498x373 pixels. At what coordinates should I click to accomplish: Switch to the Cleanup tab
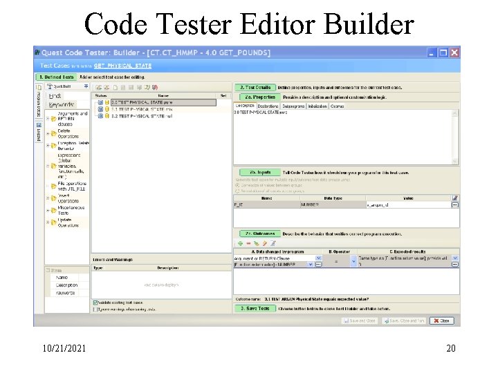point(338,106)
